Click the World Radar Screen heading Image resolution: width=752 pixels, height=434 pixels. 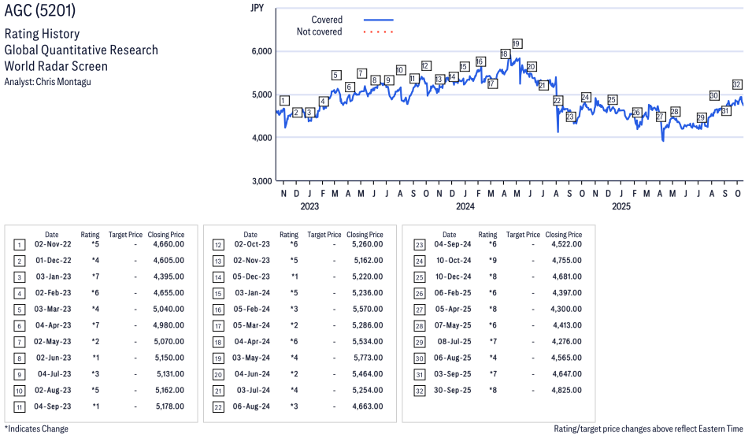(56, 66)
